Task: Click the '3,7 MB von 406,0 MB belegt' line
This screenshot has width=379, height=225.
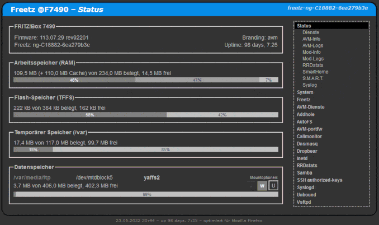Action: tap(65, 186)
